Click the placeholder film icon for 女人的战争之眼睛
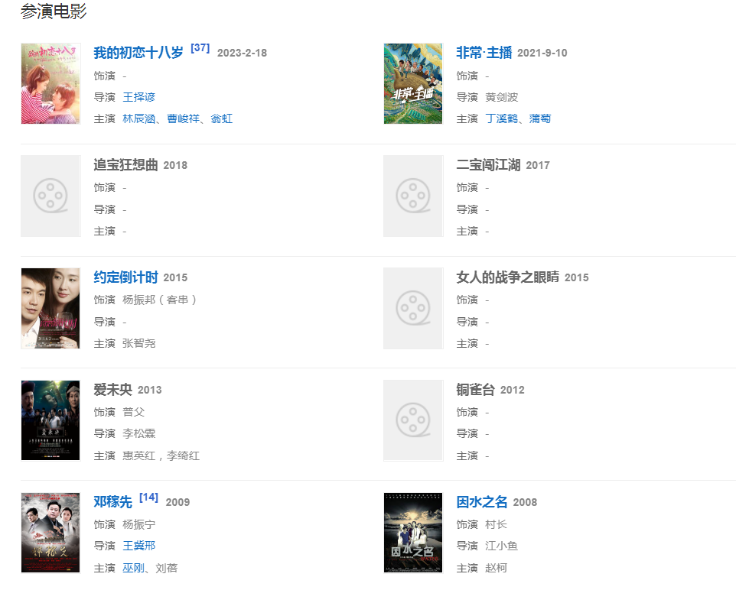Viewport: 736px width, 590px height. [413, 308]
